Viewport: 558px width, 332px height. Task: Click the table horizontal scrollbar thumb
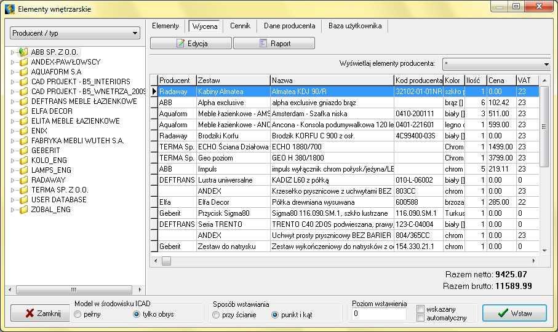point(167,261)
